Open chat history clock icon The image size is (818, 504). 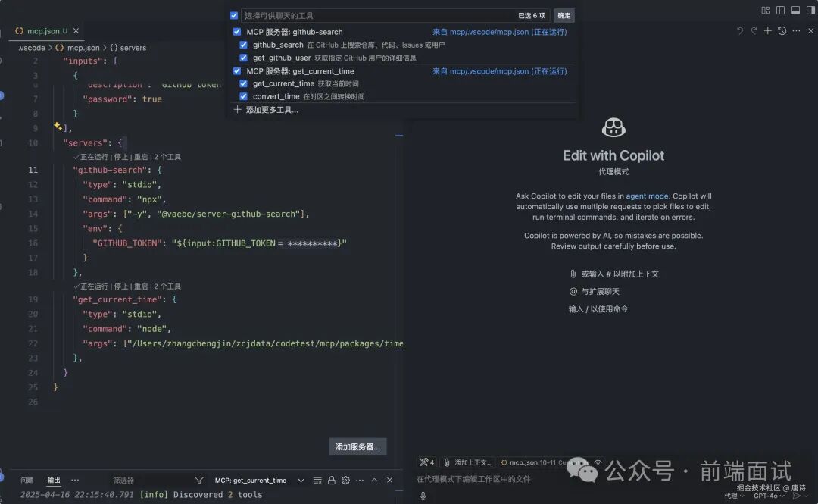pos(782,31)
